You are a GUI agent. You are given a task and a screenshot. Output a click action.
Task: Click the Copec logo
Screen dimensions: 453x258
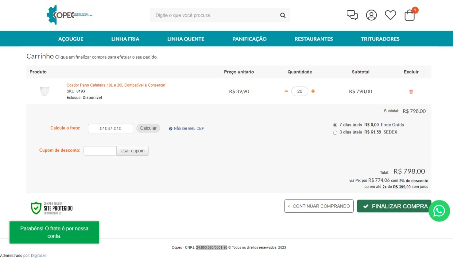(x=70, y=15)
